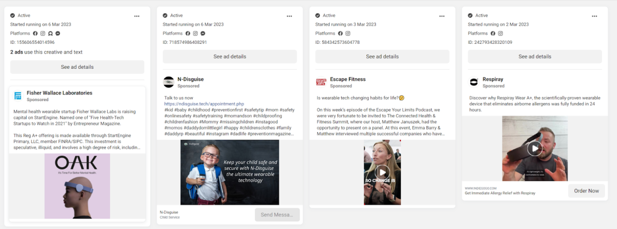Click See ad details for ID 242793428320109
Viewport: 617px width, 229px height.
point(535,56)
